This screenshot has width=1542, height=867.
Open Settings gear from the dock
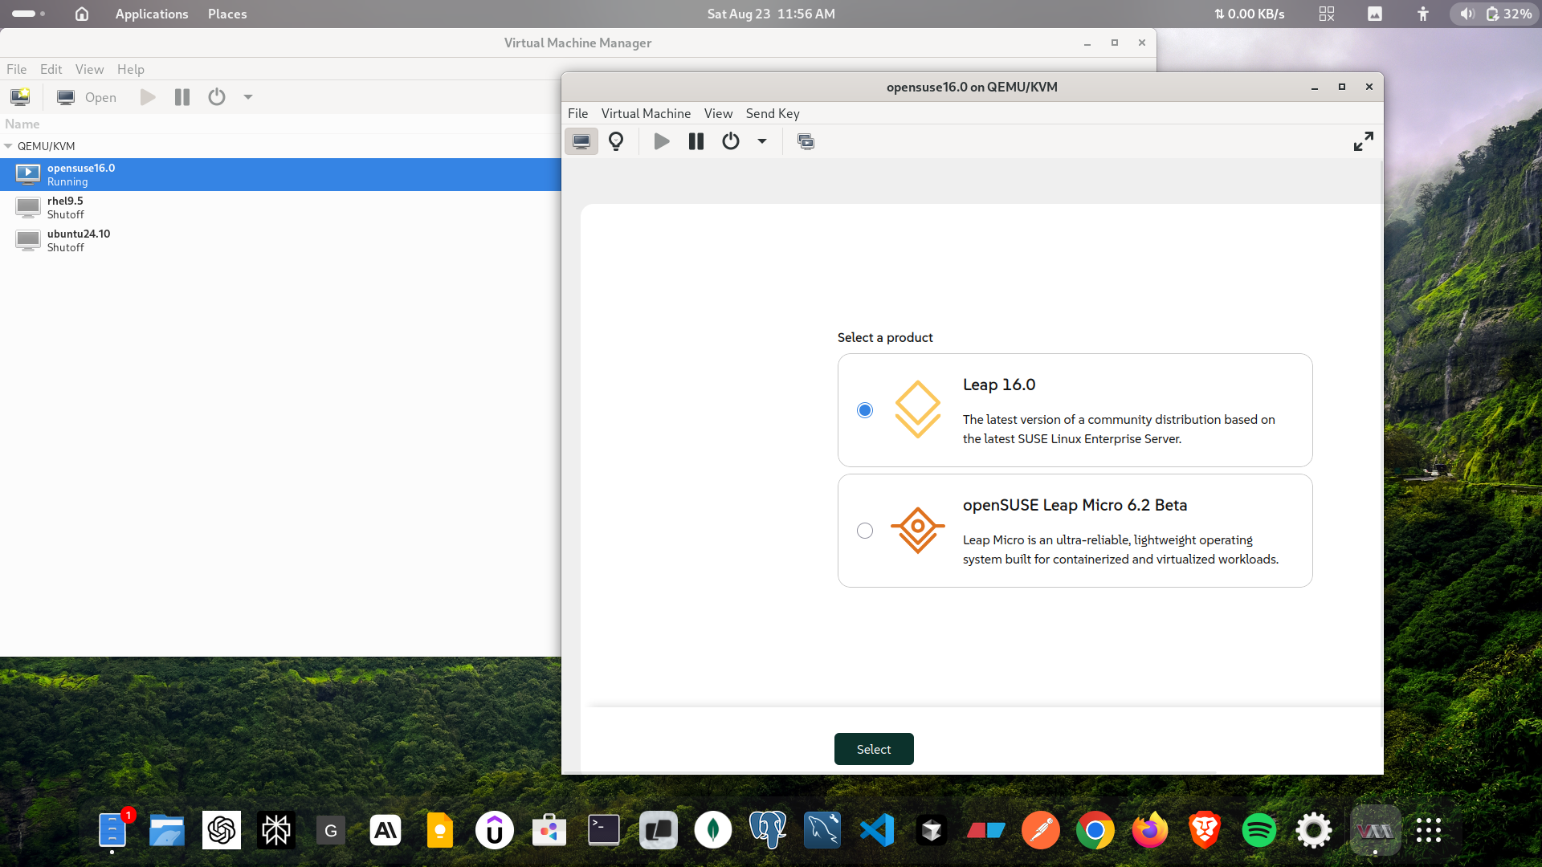(x=1314, y=830)
